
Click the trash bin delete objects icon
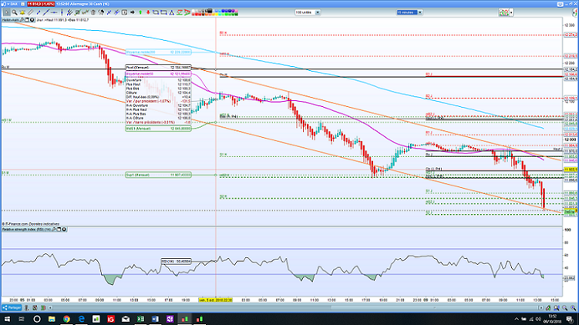click(93, 13)
